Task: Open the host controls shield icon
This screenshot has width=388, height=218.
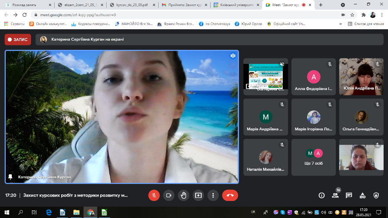Action: point(376,195)
